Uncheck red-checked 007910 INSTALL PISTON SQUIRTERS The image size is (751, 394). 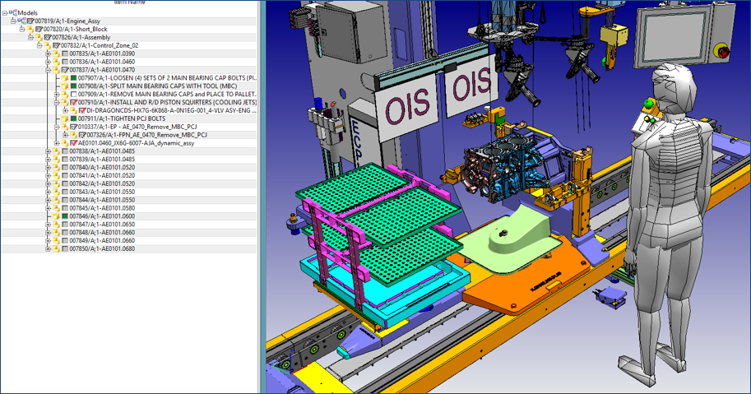pyautogui.click(x=74, y=103)
